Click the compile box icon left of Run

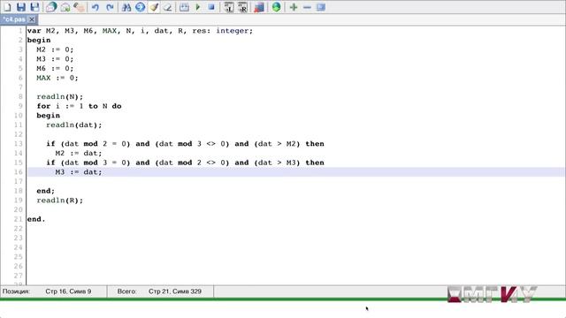point(184,7)
